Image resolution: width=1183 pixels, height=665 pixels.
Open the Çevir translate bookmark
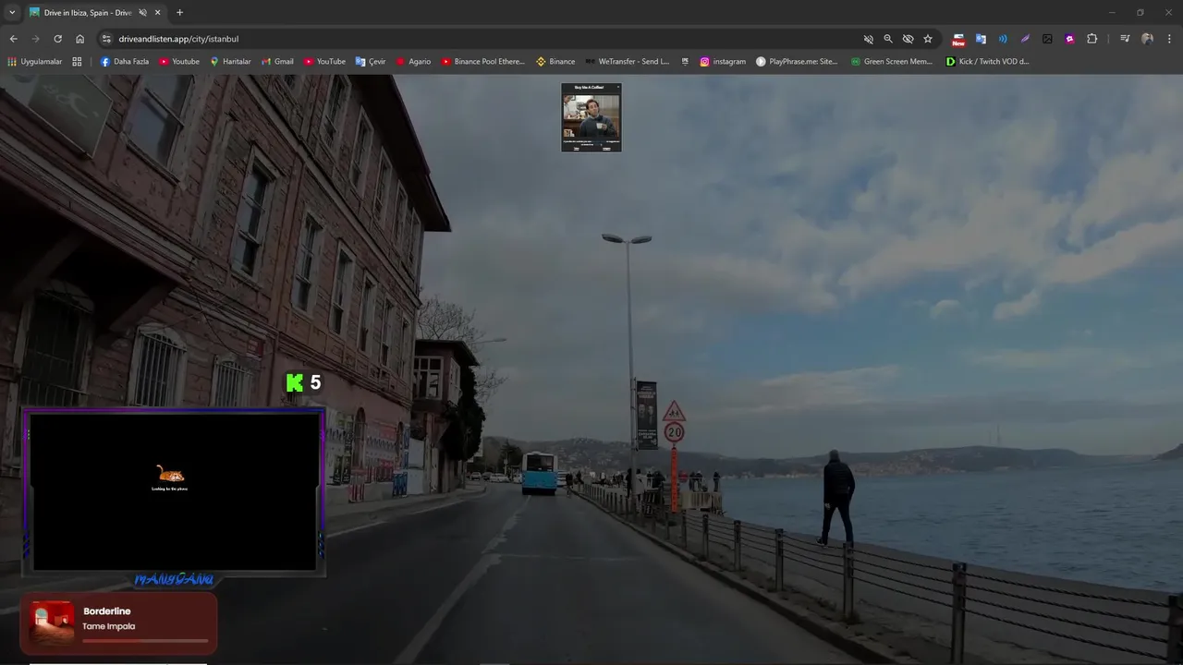[371, 62]
